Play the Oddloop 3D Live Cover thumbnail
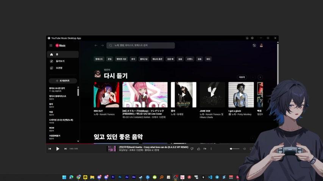 pyautogui.click(x=145, y=95)
